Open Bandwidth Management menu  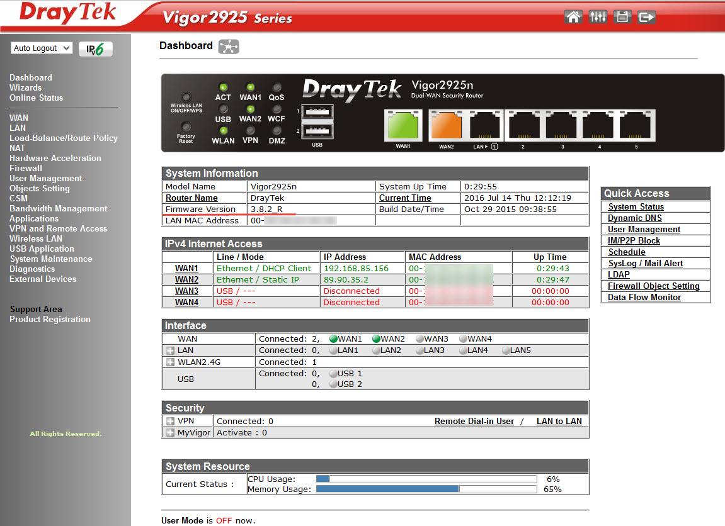(58, 208)
